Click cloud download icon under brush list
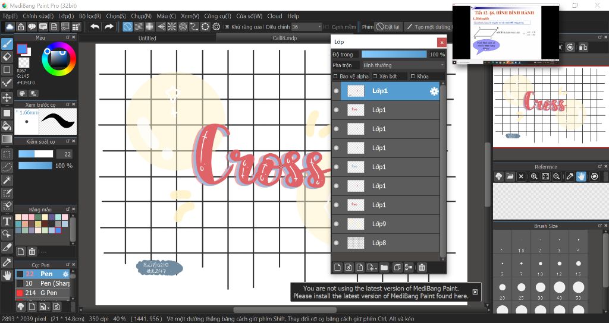The height and width of the screenshot is (323, 609). 21,307
